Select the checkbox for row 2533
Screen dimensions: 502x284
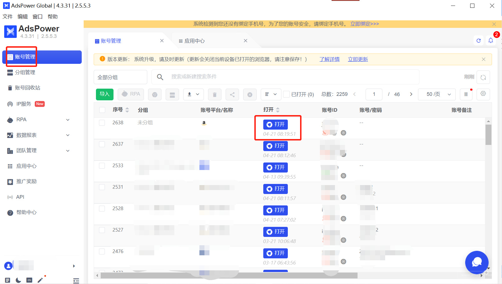point(102,166)
